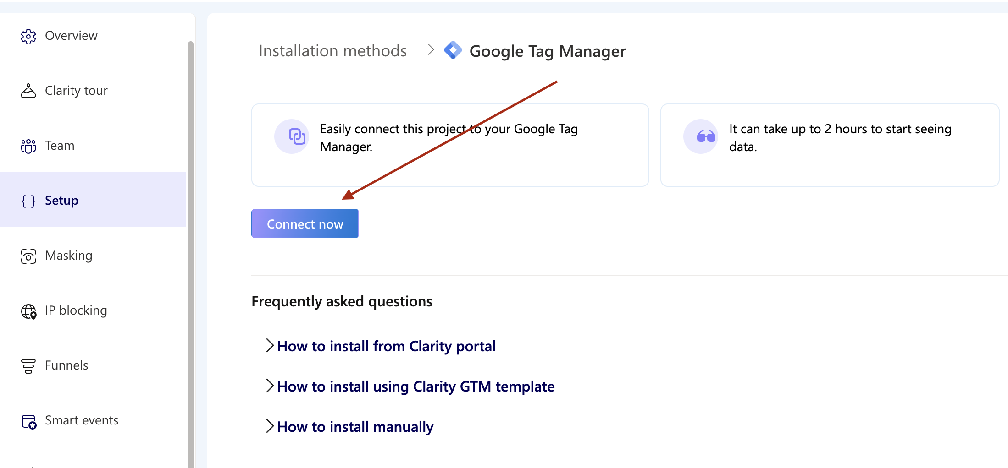Click the Masking camera icon
Image resolution: width=1008 pixels, height=468 pixels.
(28, 256)
